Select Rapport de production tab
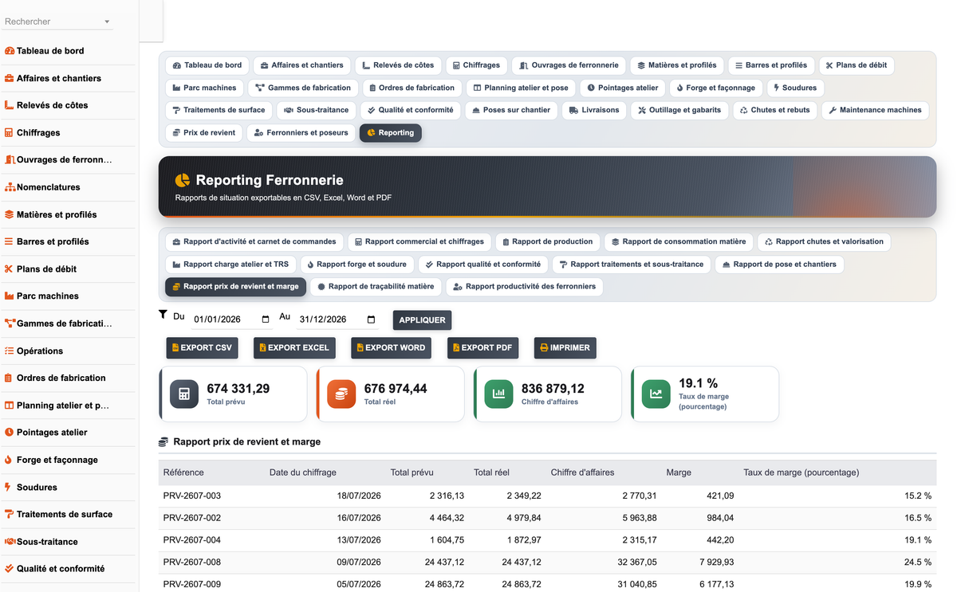 [548, 241]
